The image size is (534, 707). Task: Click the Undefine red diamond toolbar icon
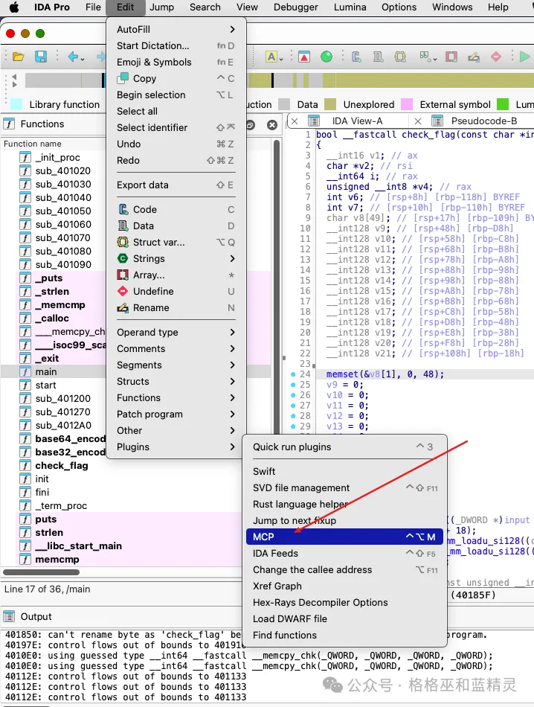point(495,57)
